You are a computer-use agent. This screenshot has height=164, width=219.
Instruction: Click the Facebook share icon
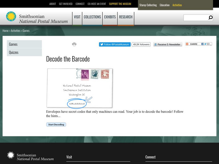pos(202,44)
